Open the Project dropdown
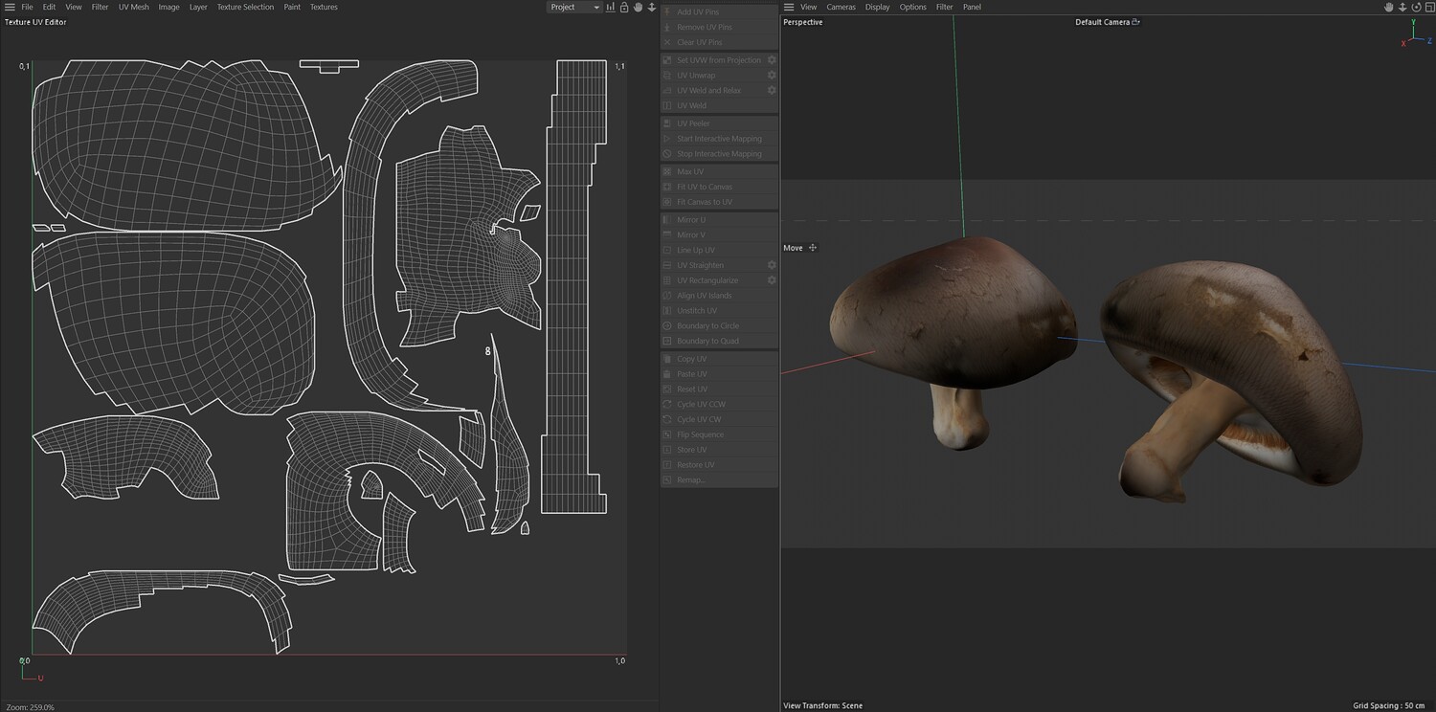1436x712 pixels. click(574, 7)
